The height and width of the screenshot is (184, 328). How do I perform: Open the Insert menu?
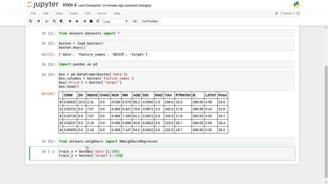74,13
